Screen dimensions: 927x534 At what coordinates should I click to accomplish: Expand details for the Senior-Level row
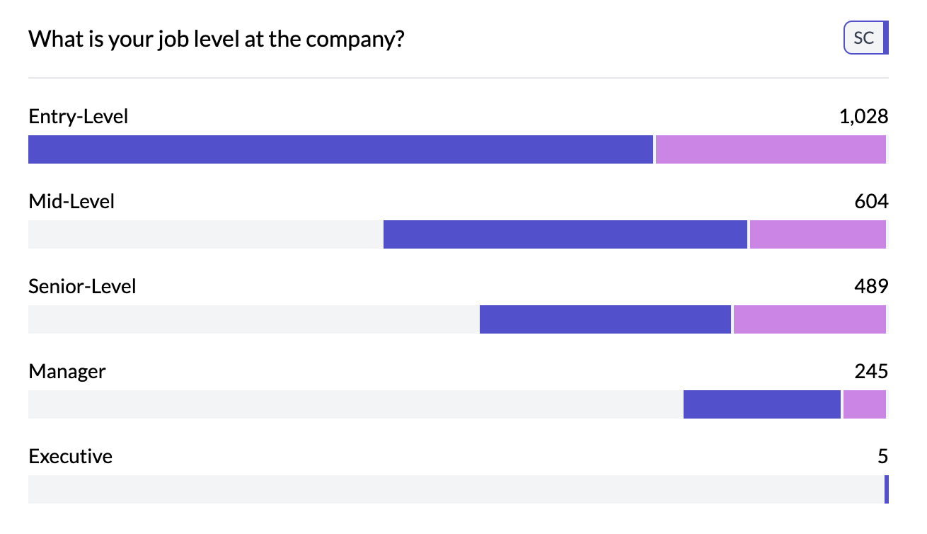tap(83, 286)
